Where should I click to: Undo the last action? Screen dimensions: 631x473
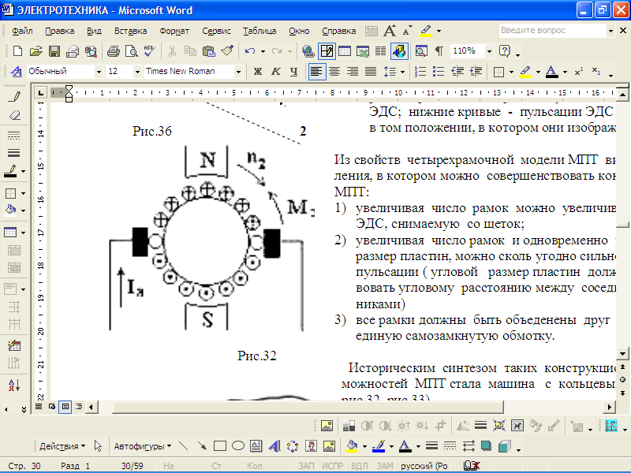pyautogui.click(x=250, y=51)
